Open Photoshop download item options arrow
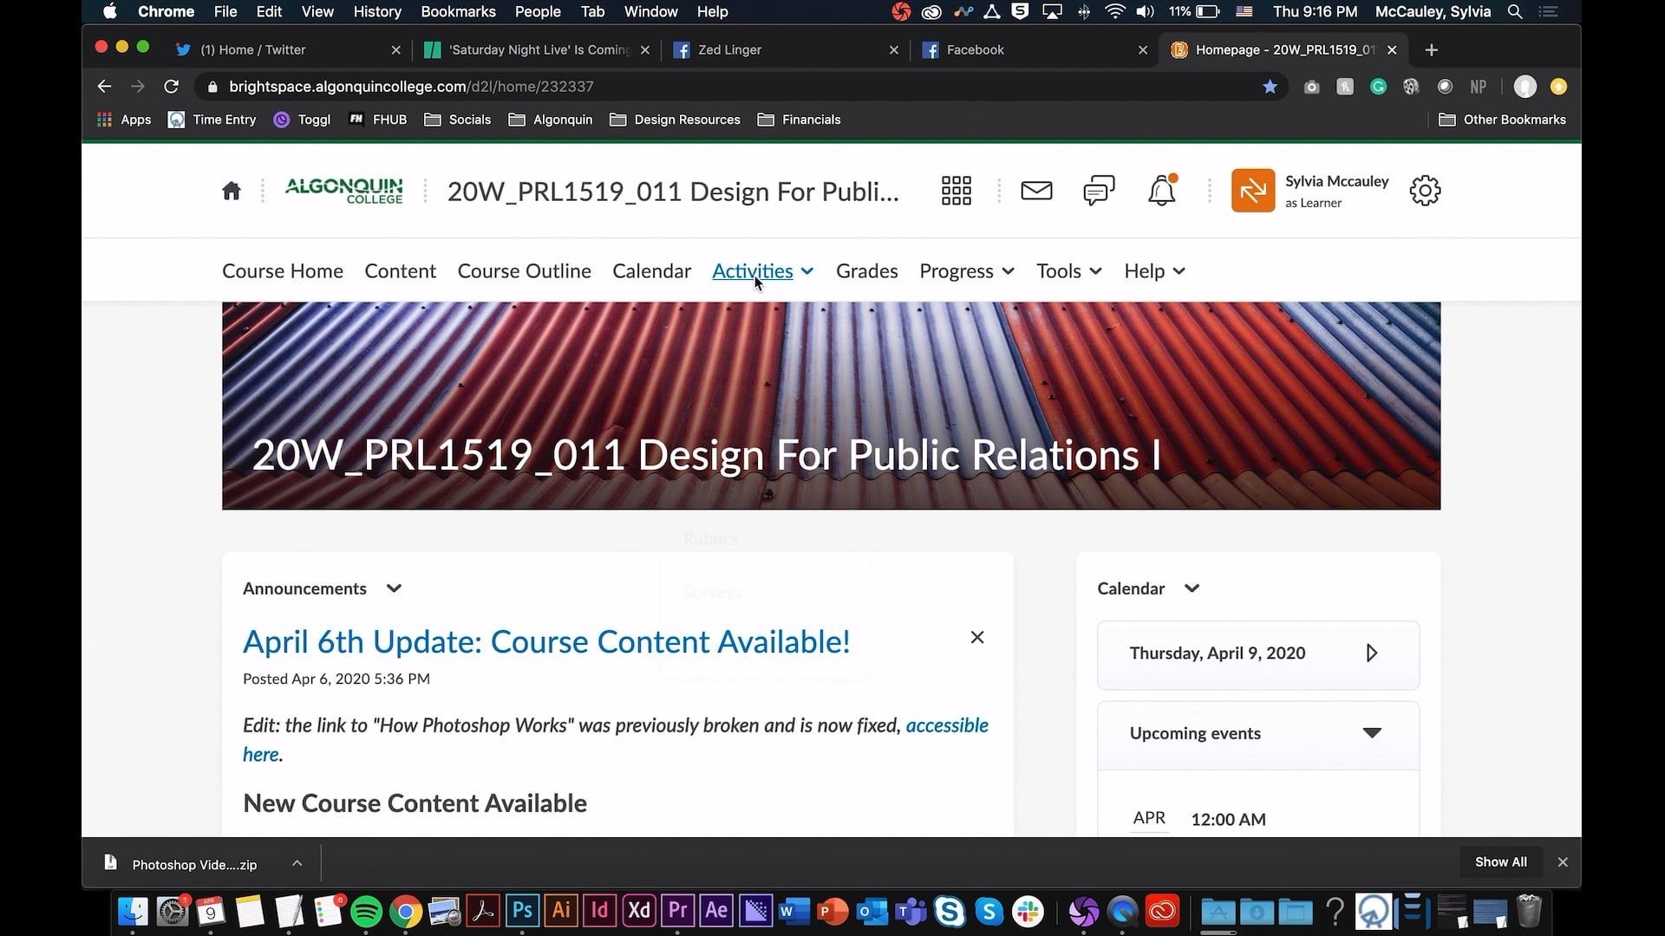Image resolution: width=1665 pixels, height=936 pixels. [x=297, y=863]
